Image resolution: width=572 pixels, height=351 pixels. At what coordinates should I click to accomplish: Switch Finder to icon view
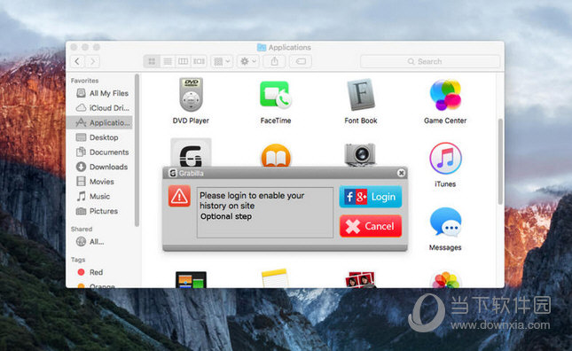[x=152, y=61]
